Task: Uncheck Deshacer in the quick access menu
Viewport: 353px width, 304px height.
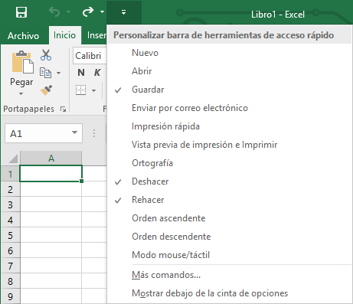Action: (x=229, y=181)
